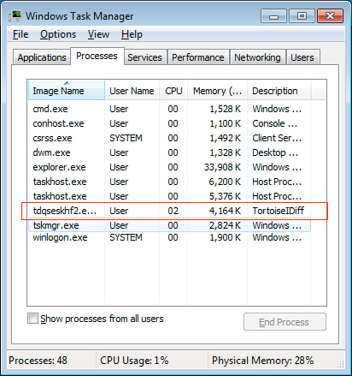Viewport: 352px width, 376px height.
Task: Click SYSTEM user in csrss.exe row
Action: click(x=126, y=138)
